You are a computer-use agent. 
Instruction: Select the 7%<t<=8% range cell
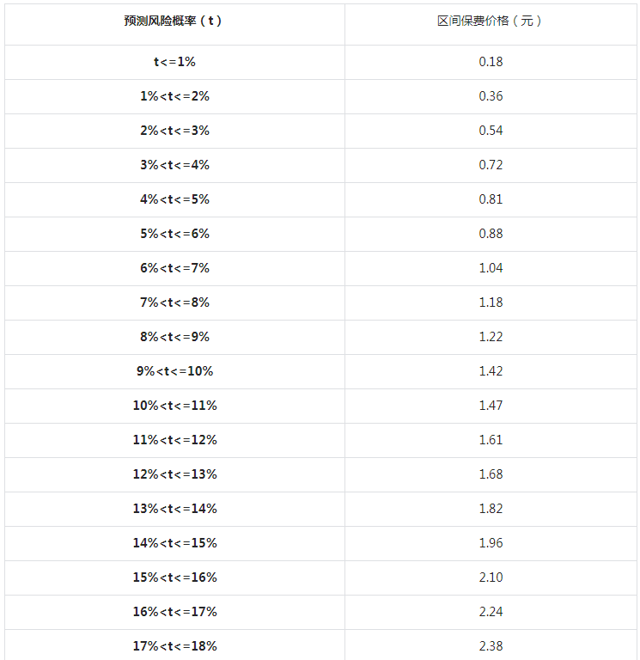[x=174, y=302]
